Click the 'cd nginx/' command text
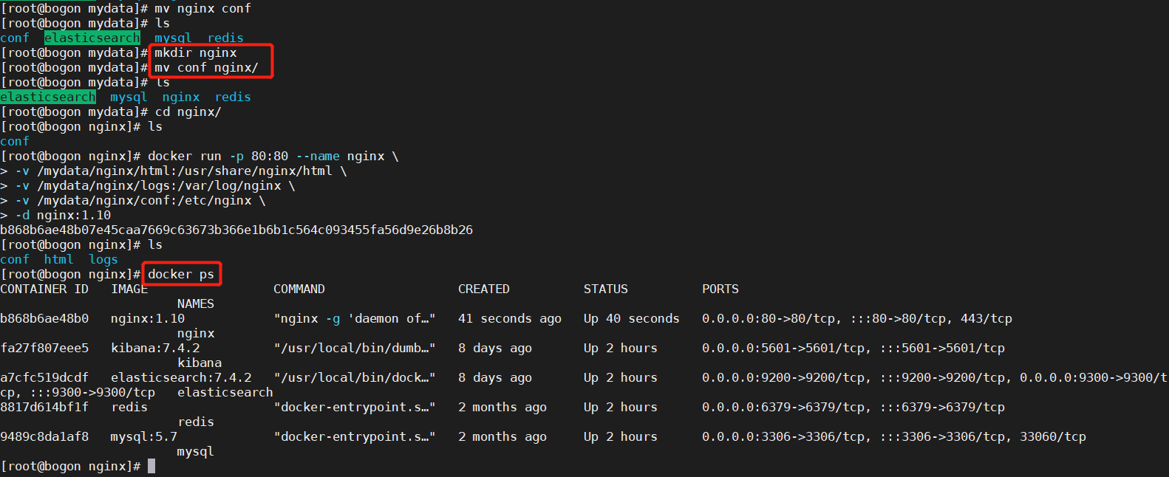The image size is (1169, 477). click(188, 111)
